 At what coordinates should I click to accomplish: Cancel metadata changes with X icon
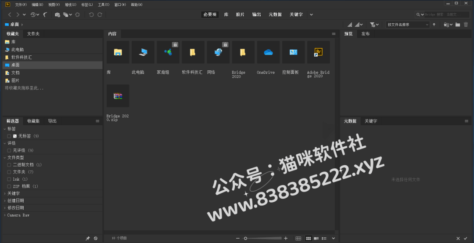pos(458,238)
